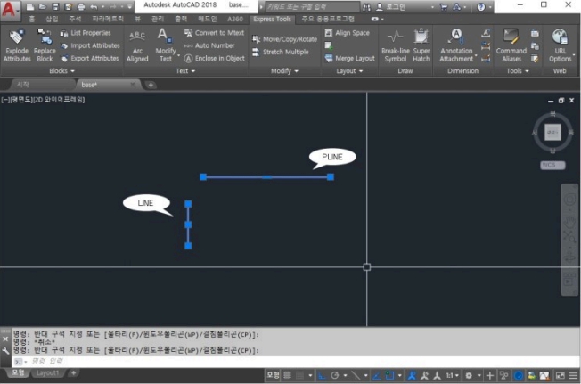Launch the Super Hatch tool
The image size is (581, 384).
click(x=421, y=45)
